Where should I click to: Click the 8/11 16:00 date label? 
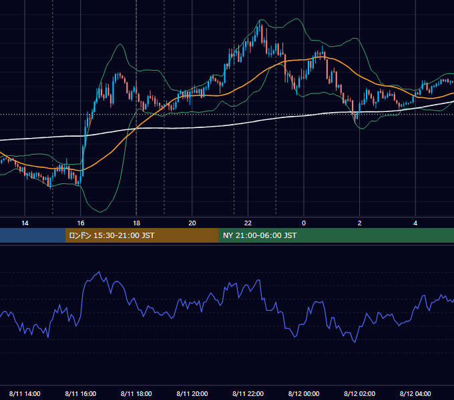click(81, 393)
